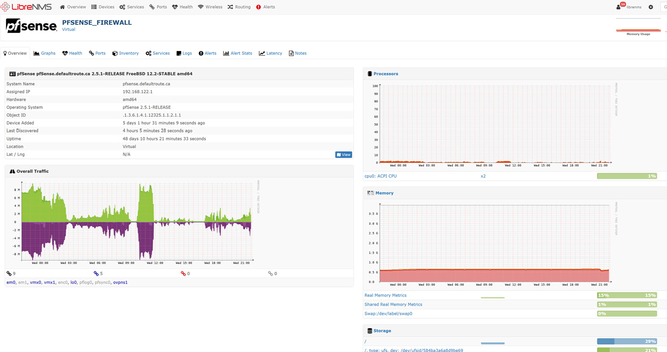Open the Inventory tab
Screen dimensions: 667x352
[x=126, y=53]
